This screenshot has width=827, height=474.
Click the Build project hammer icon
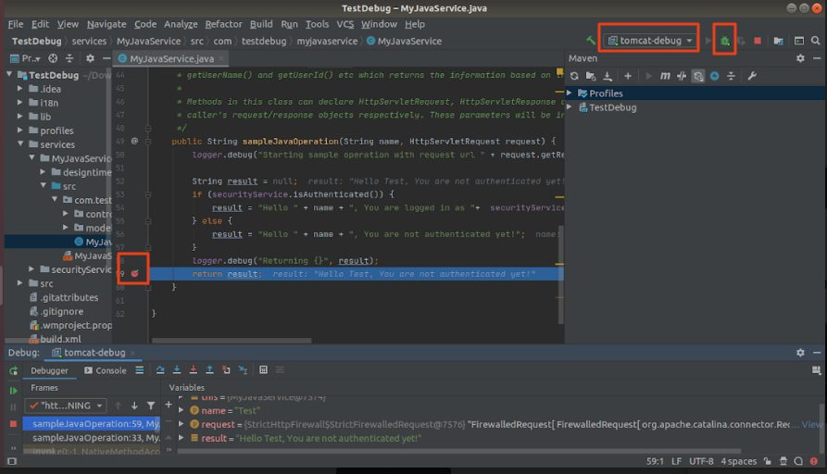591,41
